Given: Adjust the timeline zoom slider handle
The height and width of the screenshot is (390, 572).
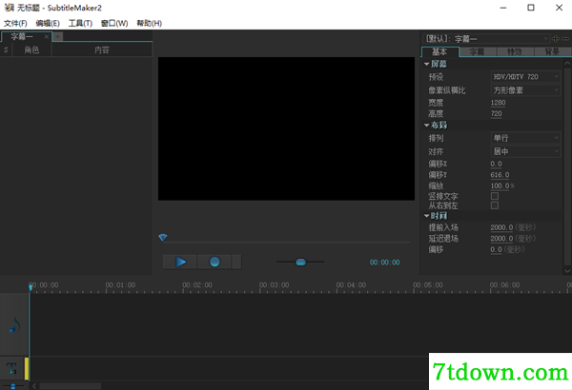Looking at the screenshot, I should pos(12,386).
